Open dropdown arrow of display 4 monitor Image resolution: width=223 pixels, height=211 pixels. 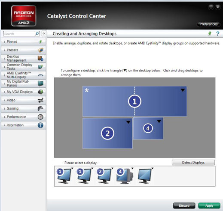132,169
